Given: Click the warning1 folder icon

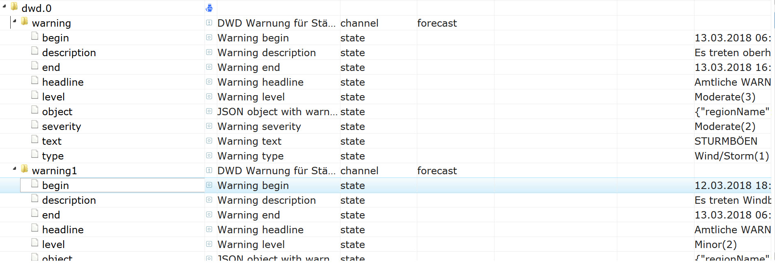Looking at the screenshot, I should click(25, 169).
